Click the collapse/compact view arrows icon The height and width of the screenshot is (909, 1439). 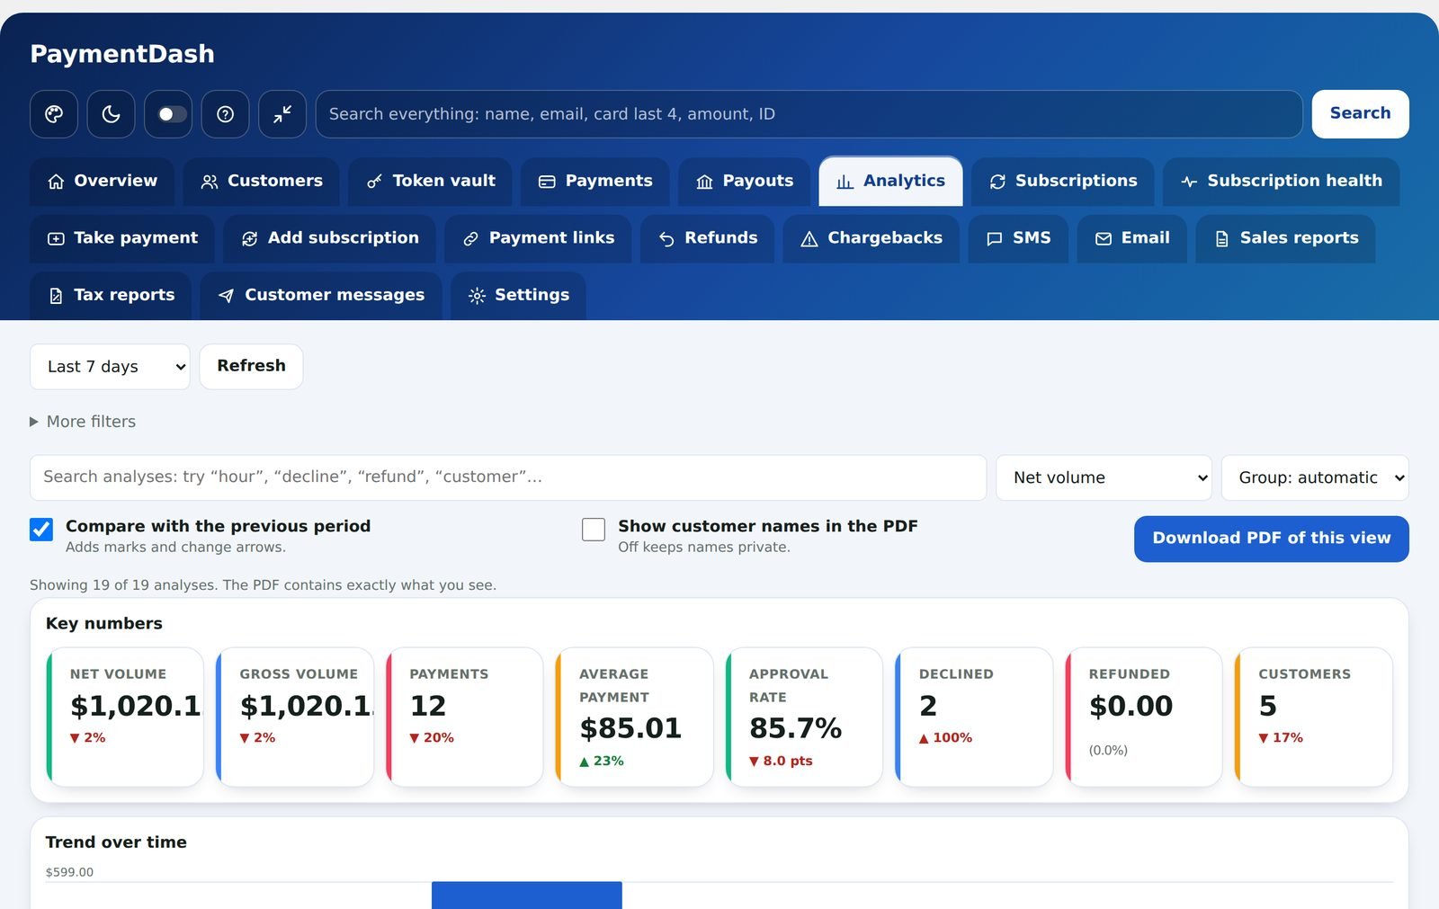tap(282, 114)
